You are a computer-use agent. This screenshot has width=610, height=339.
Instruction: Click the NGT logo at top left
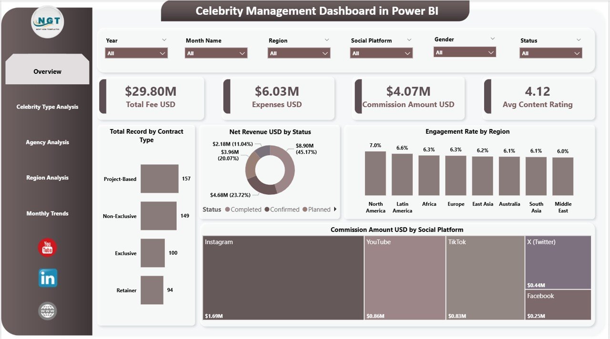(47, 22)
